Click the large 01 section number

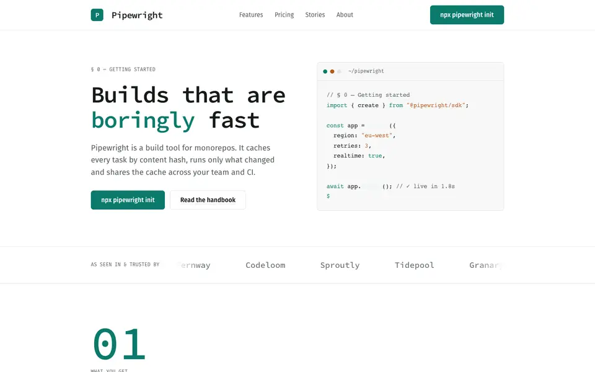119,344
